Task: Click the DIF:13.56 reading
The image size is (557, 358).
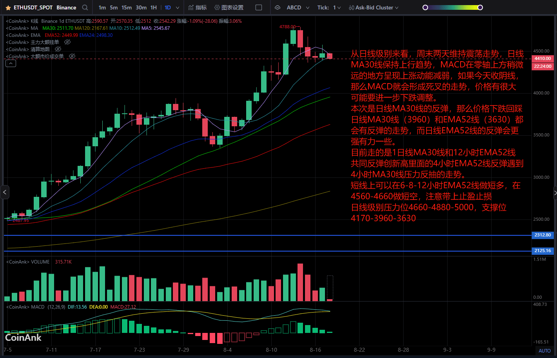Action: click(x=77, y=307)
